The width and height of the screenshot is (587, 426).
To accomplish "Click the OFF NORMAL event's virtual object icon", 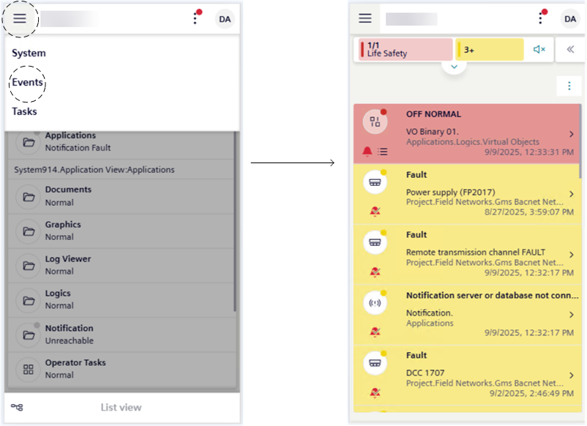I will click(375, 122).
